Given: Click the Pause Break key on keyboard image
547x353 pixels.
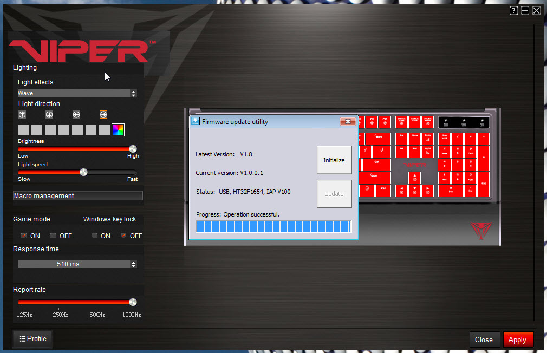Looking at the screenshot, I should click(x=428, y=122).
